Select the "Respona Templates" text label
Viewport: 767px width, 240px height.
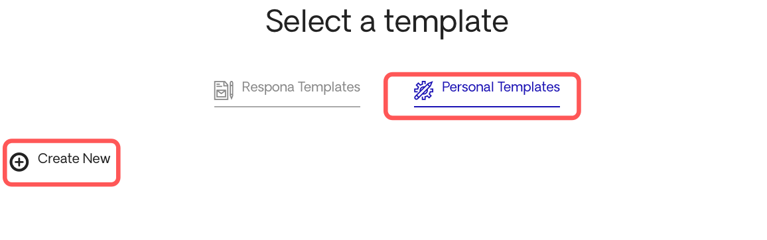[x=301, y=87]
